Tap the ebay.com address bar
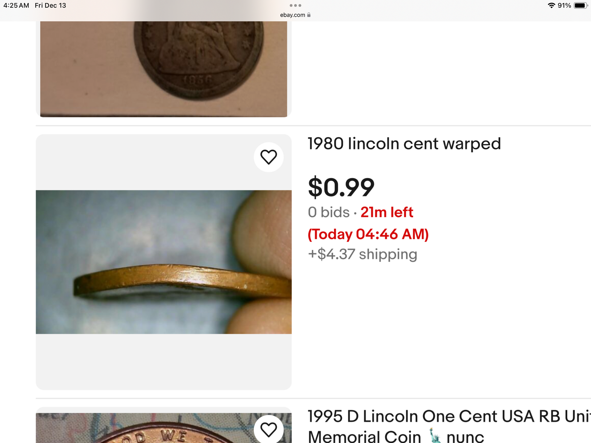591x443 pixels. coord(292,15)
